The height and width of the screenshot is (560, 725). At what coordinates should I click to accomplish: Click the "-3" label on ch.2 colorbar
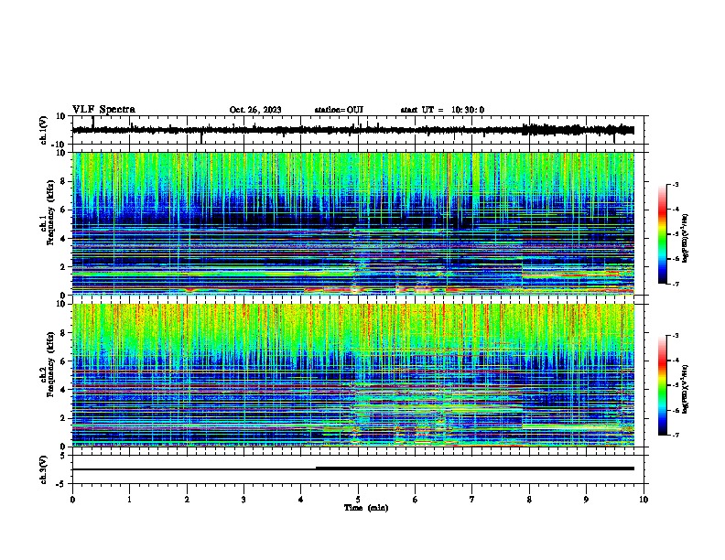(x=676, y=336)
